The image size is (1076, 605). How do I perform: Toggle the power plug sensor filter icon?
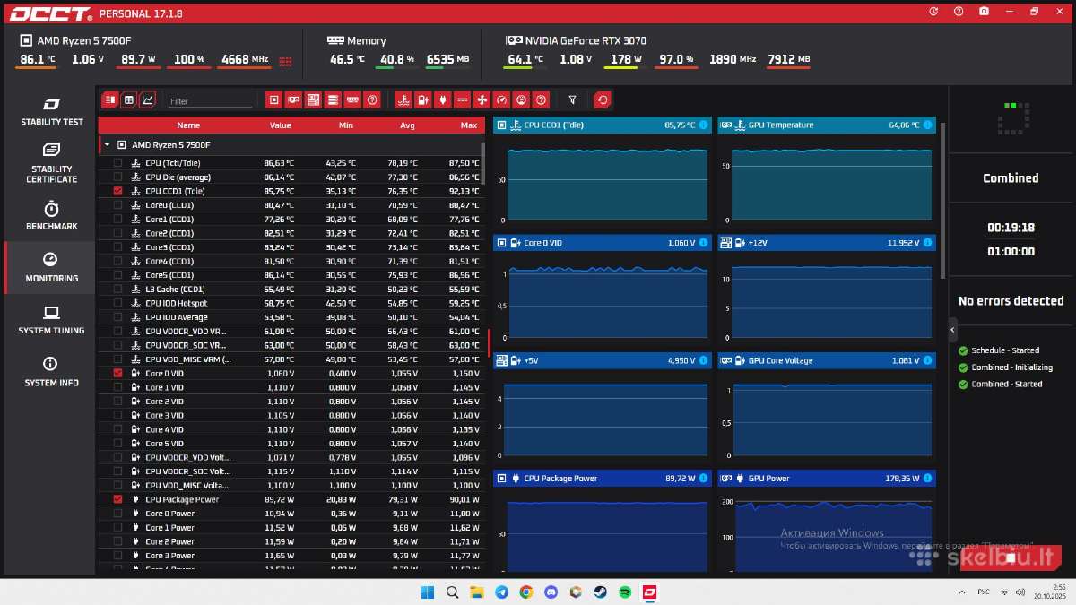pyautogui.click(x=442, y=99)
